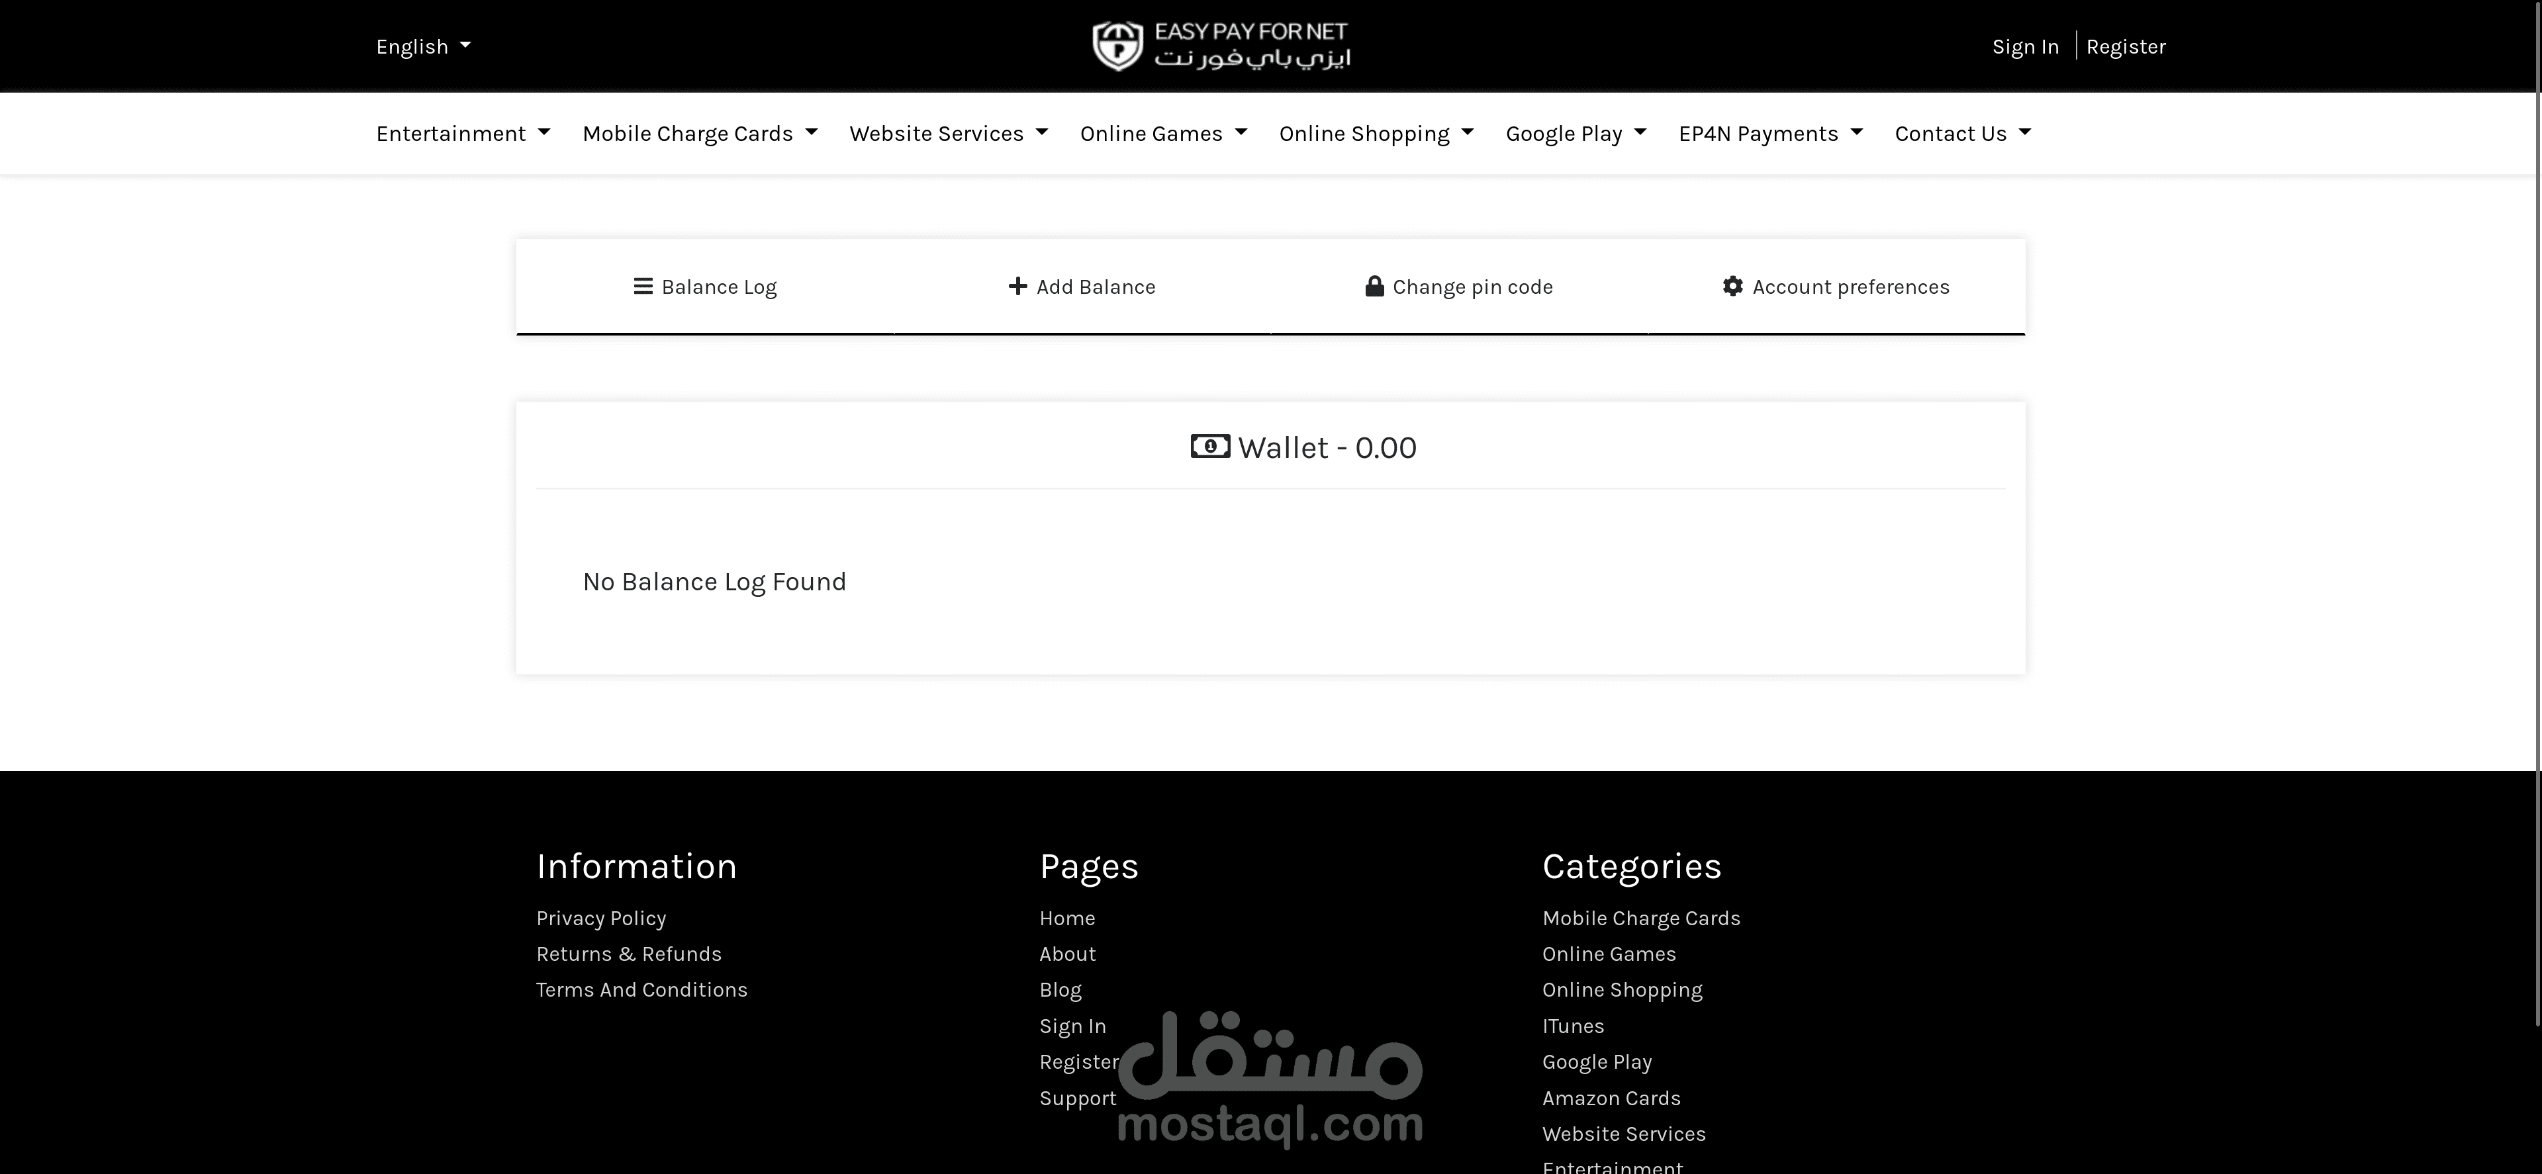Click the plus icon for Add Balance
The image size is (2542, 1174).
pos(1017,286)
